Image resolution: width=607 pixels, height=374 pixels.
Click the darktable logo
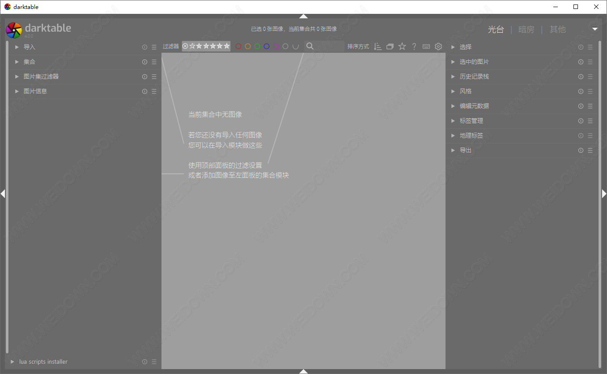(13, 30)
